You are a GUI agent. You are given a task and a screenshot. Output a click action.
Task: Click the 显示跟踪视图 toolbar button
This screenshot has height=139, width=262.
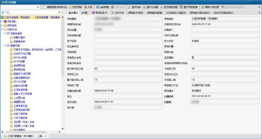click(x=169, y=7)
